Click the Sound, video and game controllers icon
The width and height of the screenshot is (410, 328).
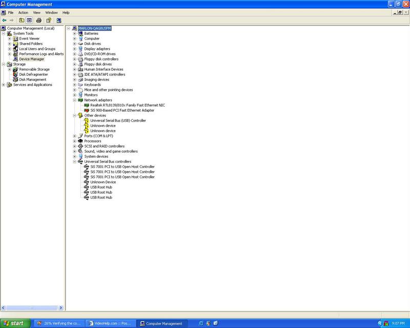tap(80, 151)
